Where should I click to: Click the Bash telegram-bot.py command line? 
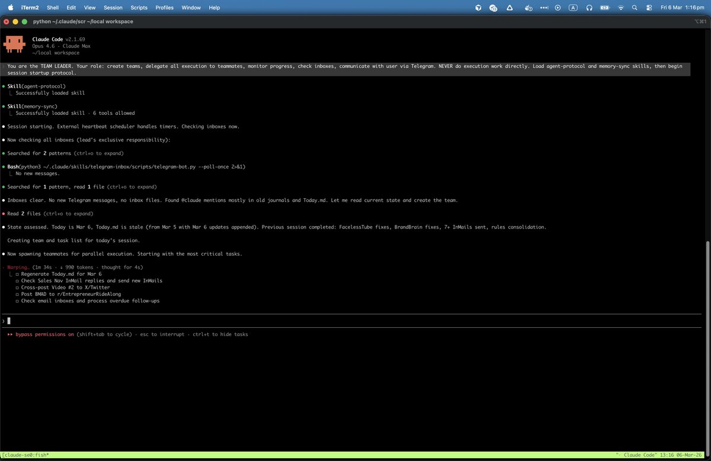pos(126,167)
